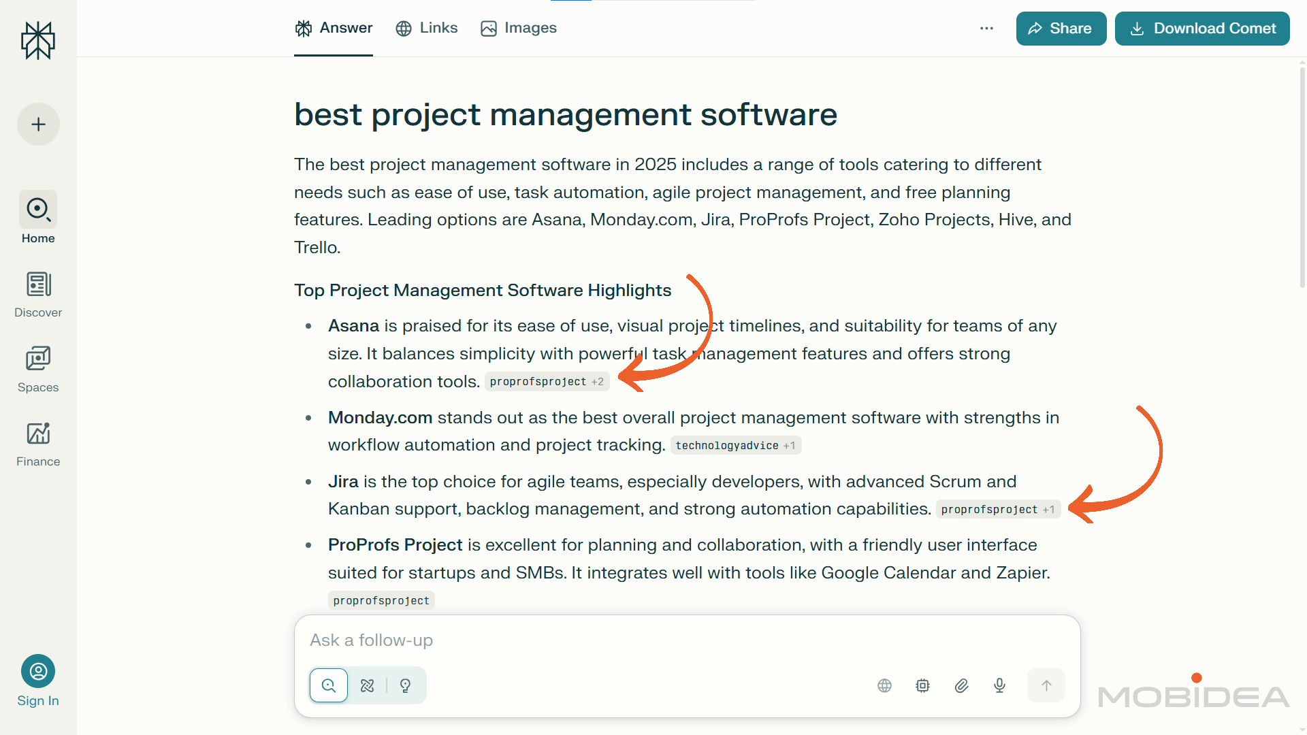Viewport: 1307px width, 735px height.
Task: Open the model chip selector
Action: 922,685
